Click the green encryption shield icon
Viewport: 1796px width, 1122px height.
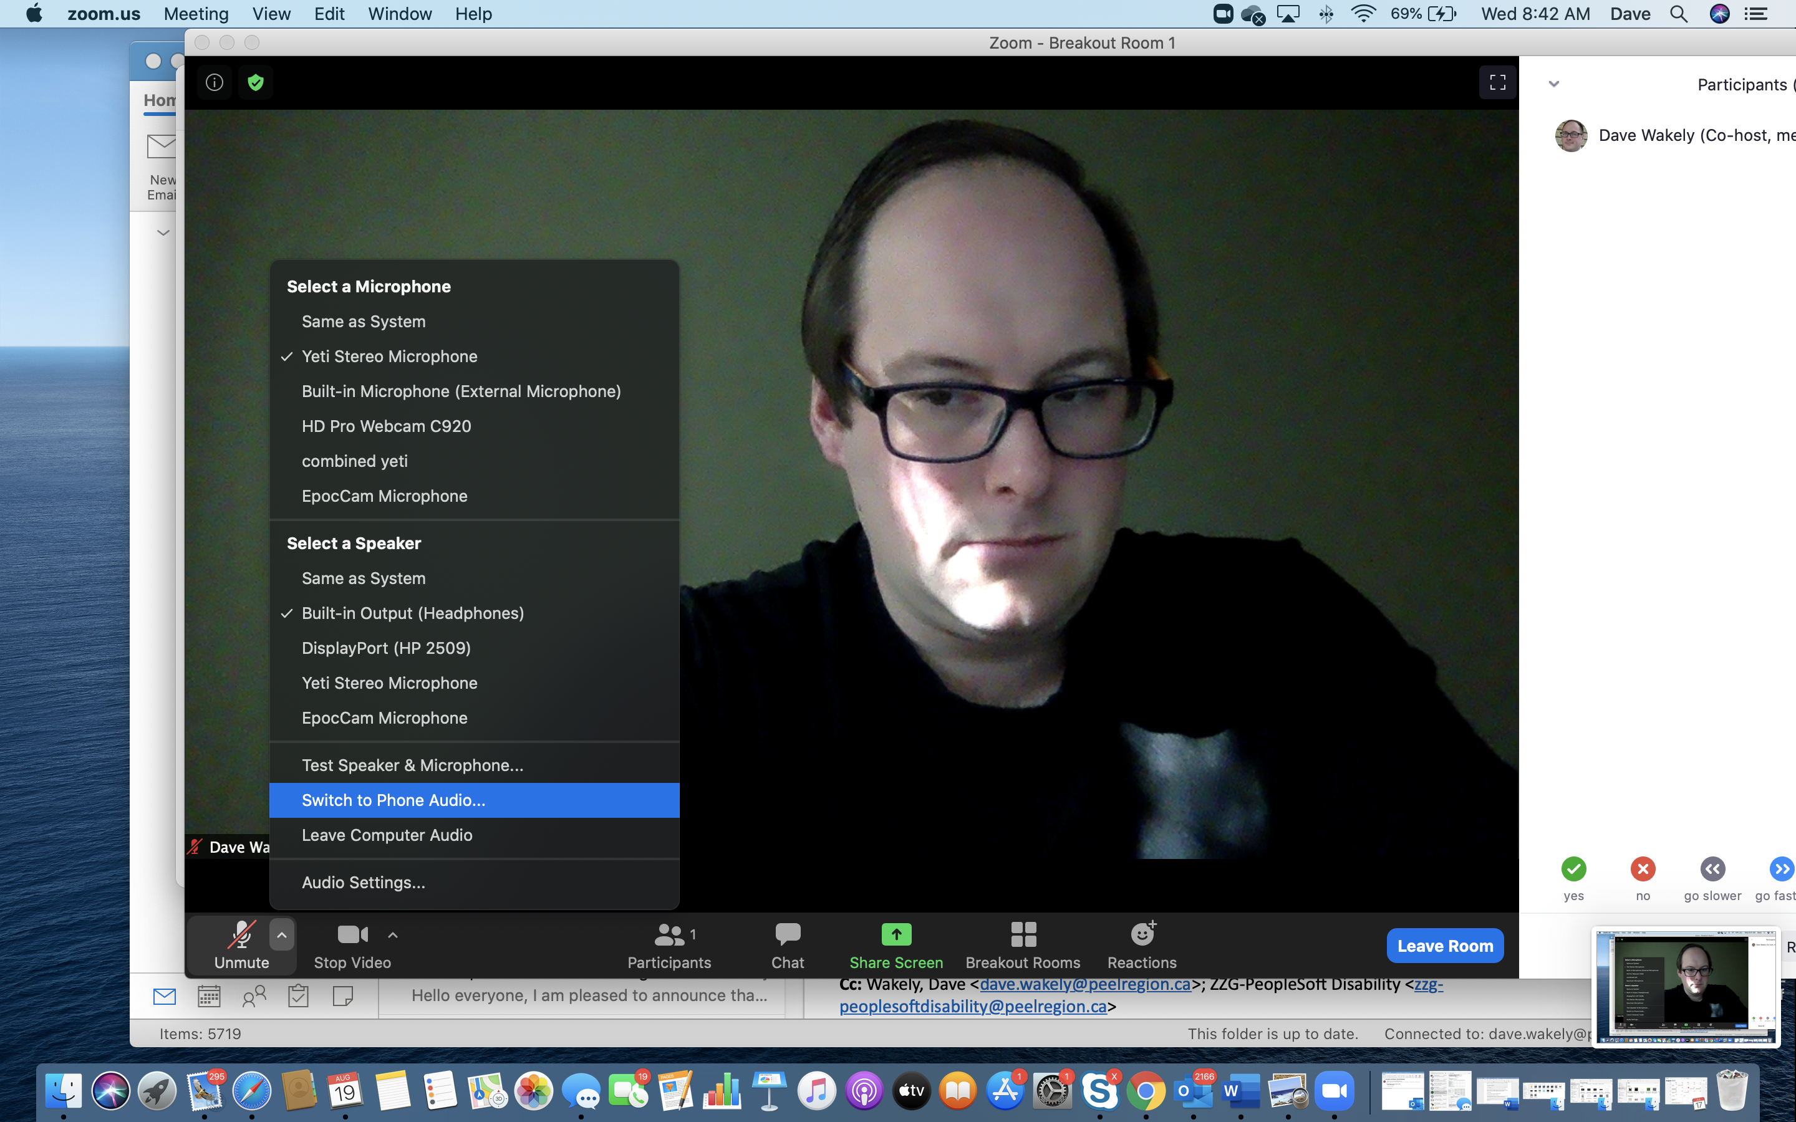click(x=255, y=82)
